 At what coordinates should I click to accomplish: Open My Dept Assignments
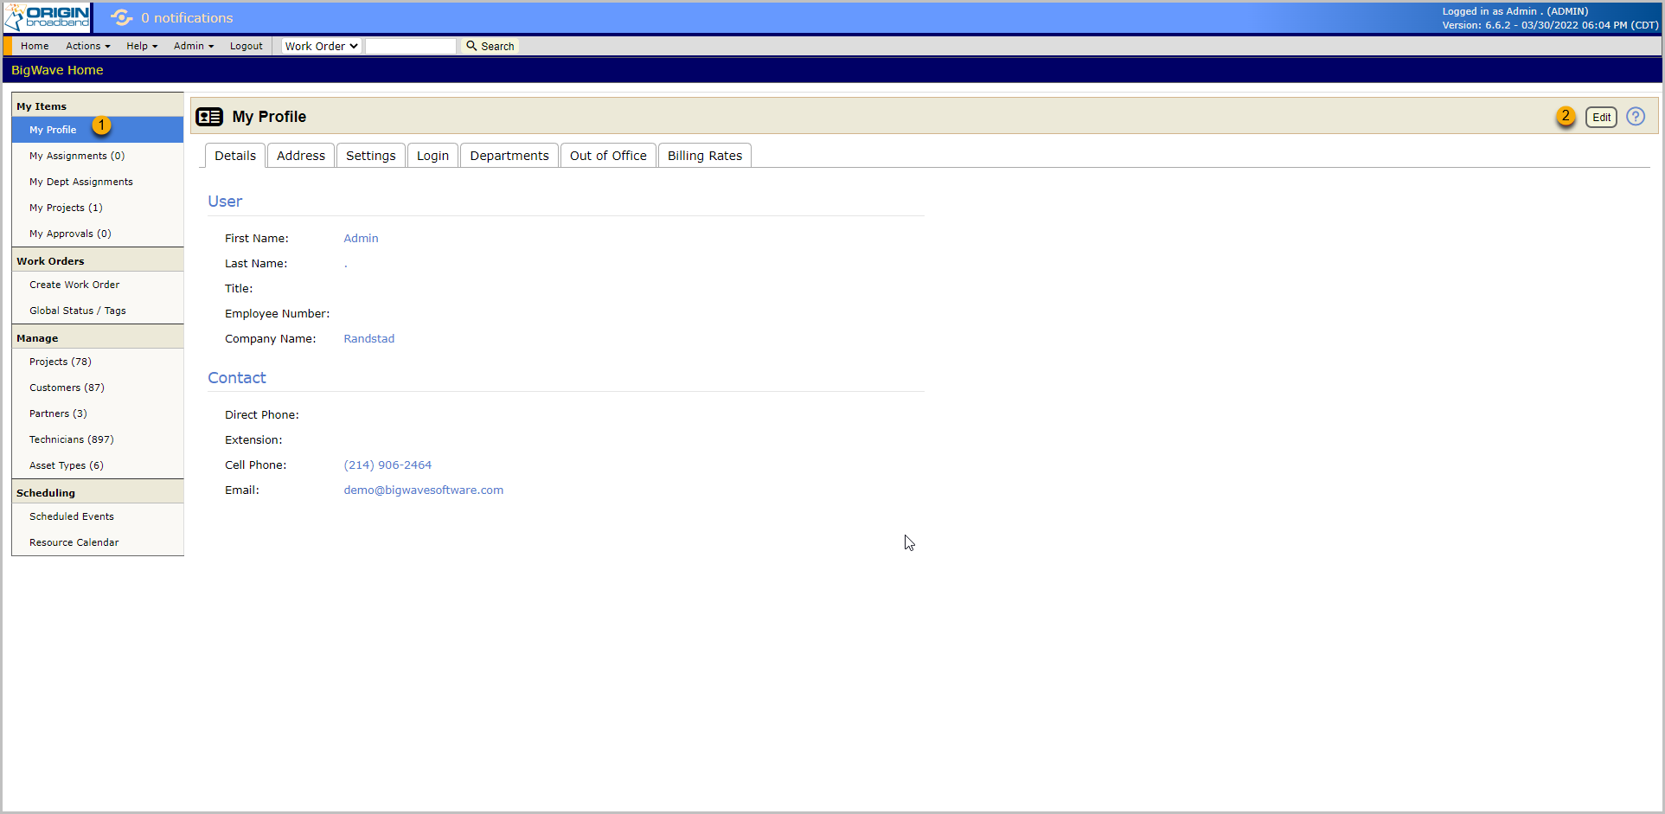pyautogui.click(x=98, y=182)
